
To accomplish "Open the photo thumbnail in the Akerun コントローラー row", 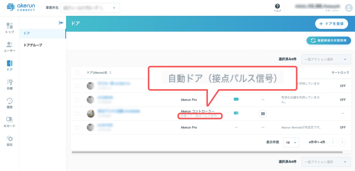I will pyautogui.click(x=91, y=113).
